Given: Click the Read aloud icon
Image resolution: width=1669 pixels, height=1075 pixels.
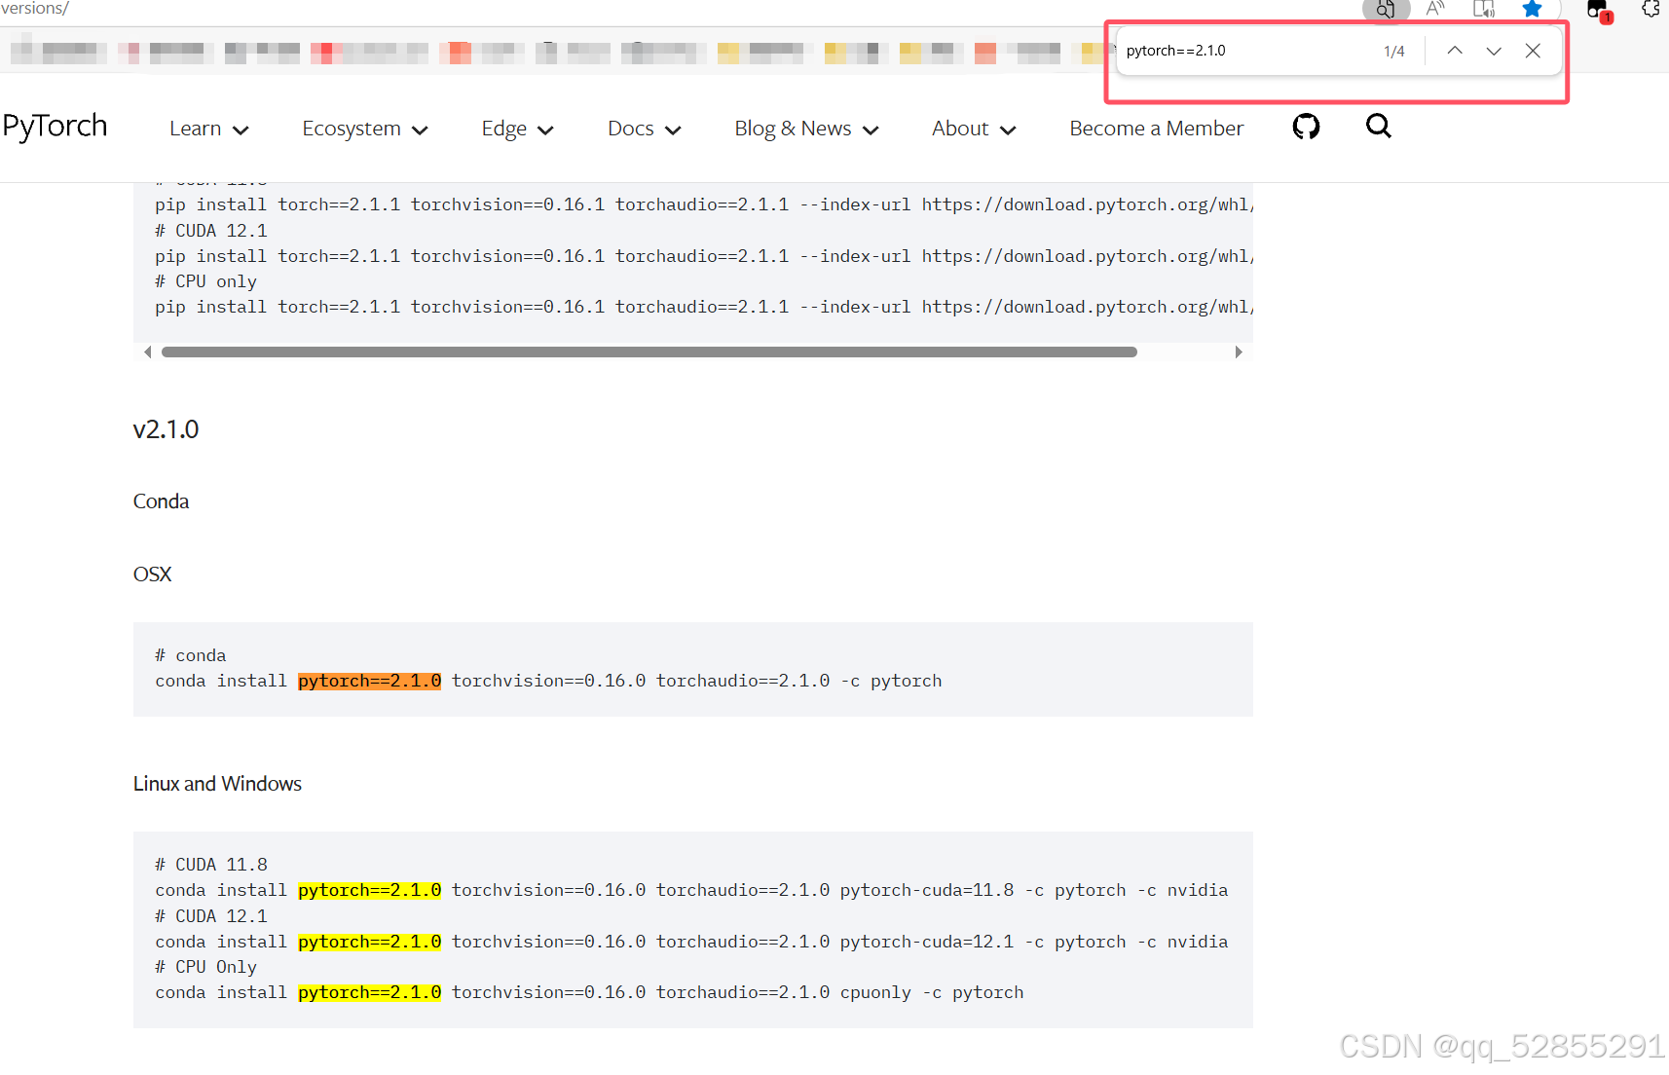Looking at the screenshot, I should [1435, 9].
